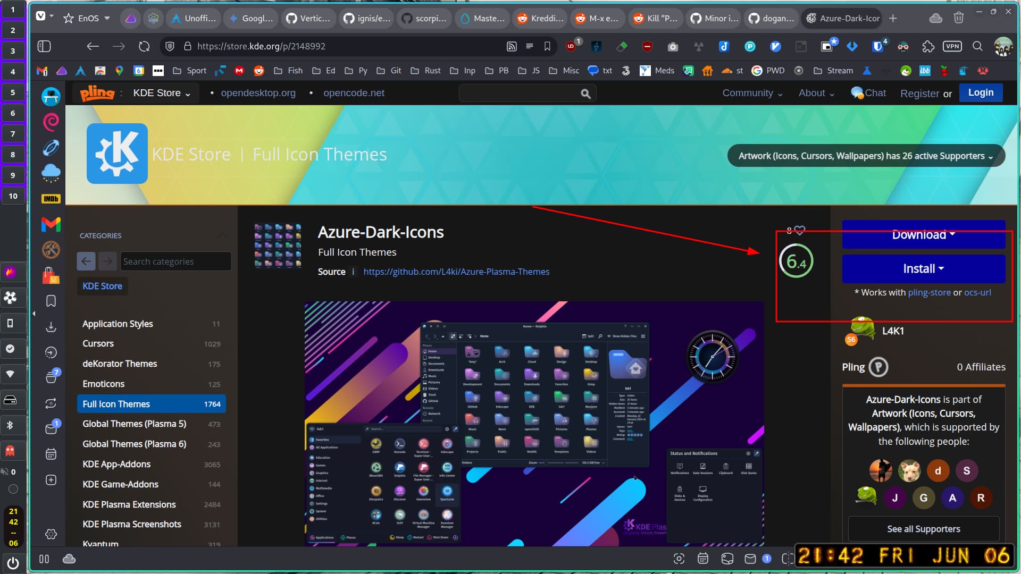
Task: Select Cursors category
Action: (151, 344)
